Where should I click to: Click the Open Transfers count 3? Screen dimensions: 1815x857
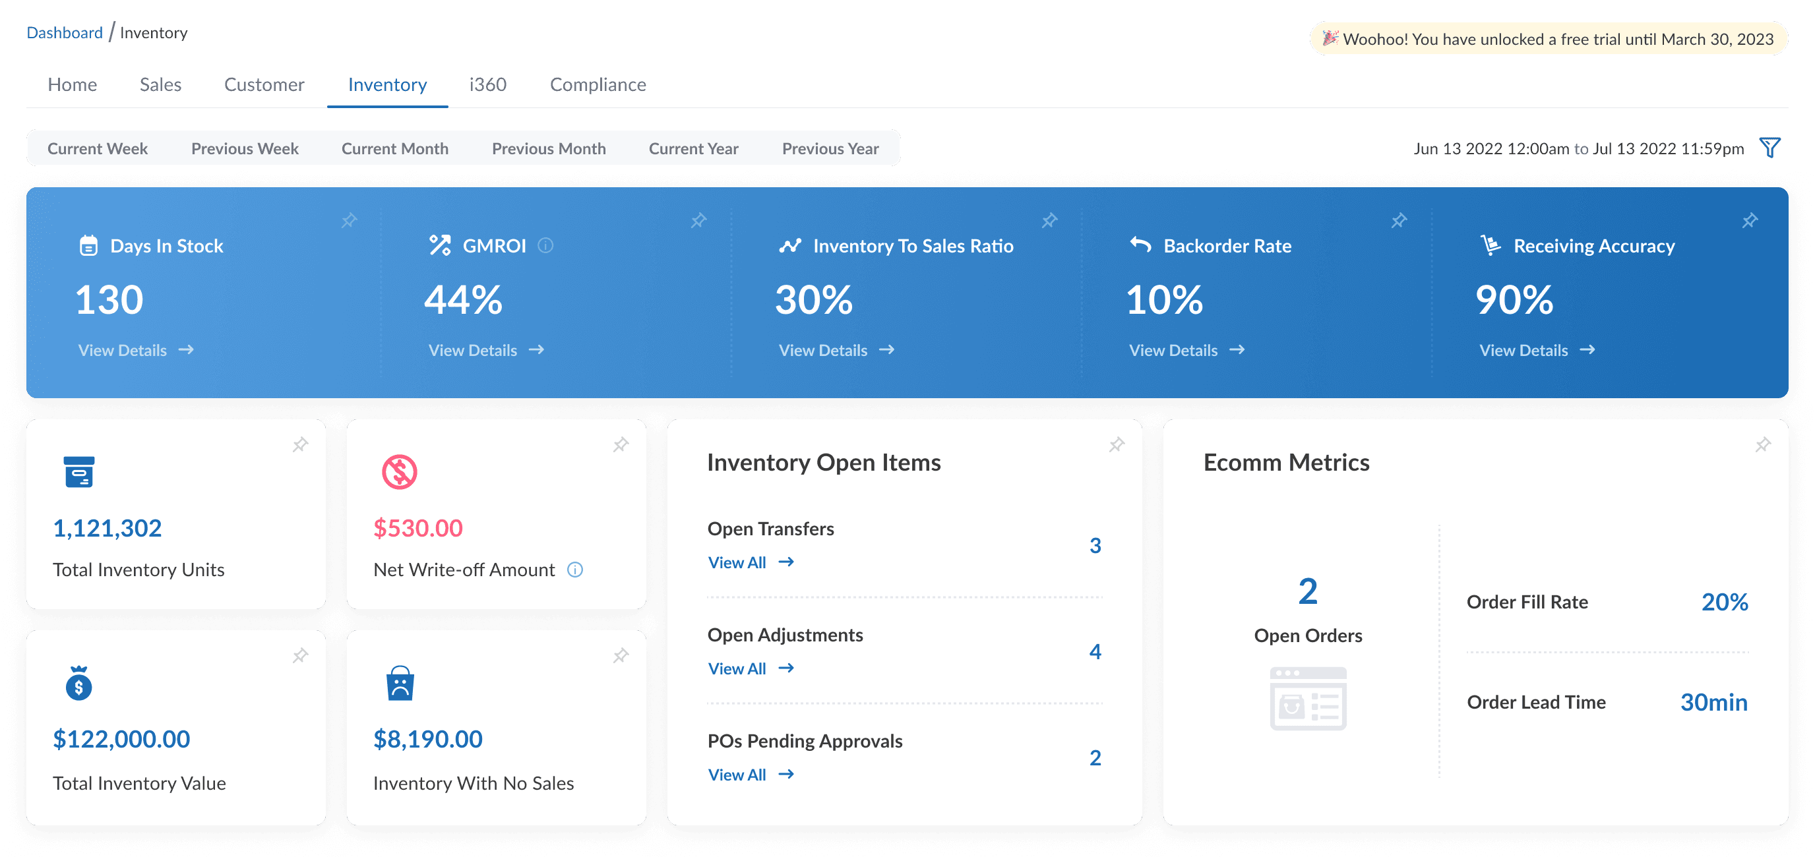(x=1095, y=546)
